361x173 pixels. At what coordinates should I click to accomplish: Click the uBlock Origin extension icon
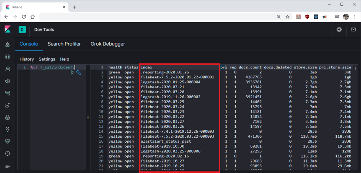[x=307, y=17]
